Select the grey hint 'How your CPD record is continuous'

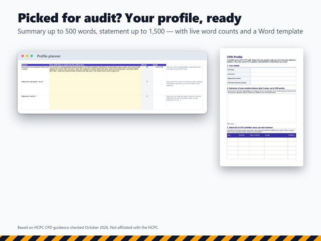pyautogui.click(x=184, y=84)
